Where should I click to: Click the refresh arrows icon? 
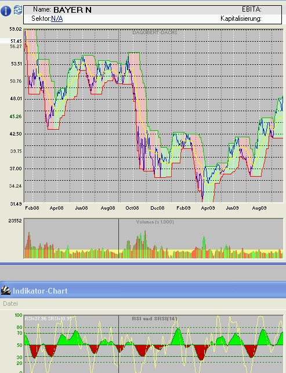pos(18,10)
